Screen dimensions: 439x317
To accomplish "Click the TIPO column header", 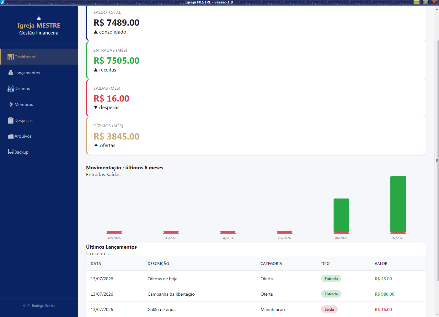I will 325,264.
